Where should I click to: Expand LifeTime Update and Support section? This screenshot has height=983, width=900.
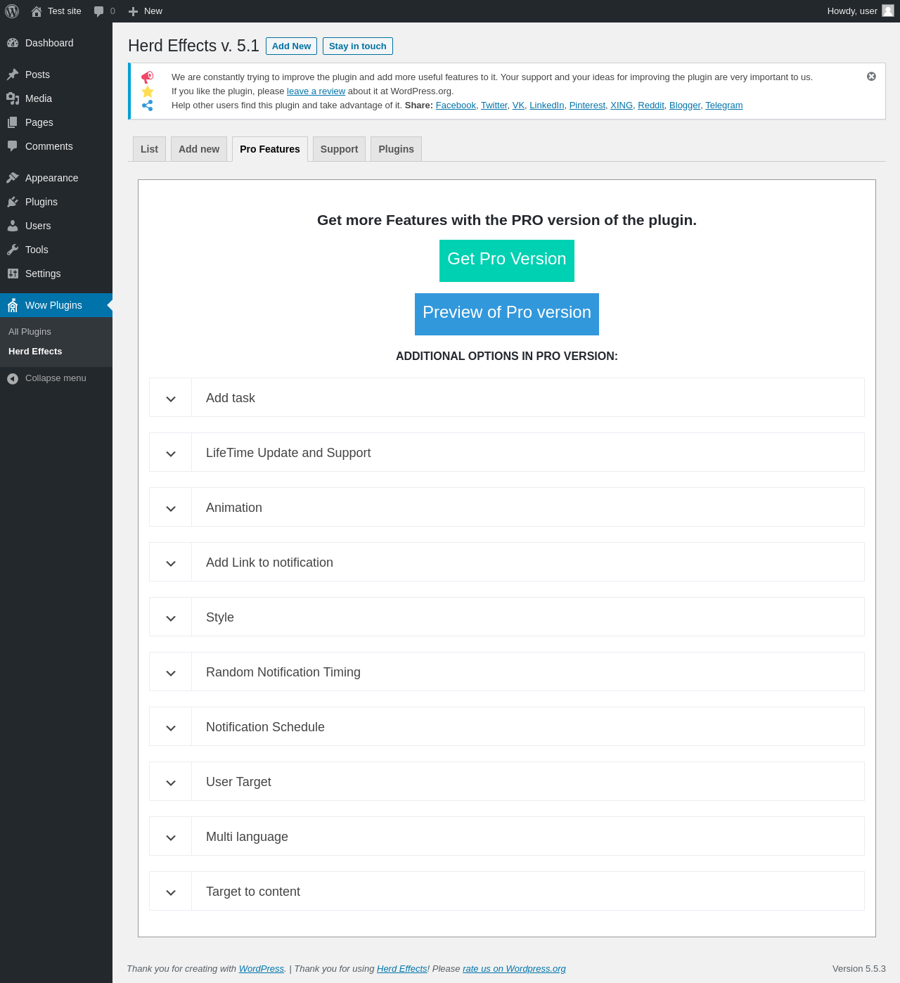[x=507, y=452]
